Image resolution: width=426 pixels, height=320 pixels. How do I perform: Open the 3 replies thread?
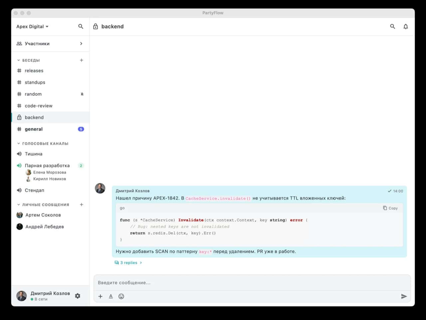point(128,263)
